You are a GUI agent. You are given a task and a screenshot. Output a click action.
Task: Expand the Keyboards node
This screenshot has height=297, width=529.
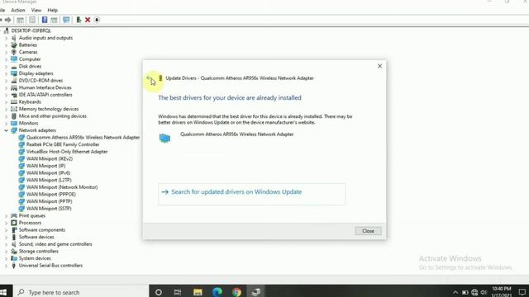6,102
